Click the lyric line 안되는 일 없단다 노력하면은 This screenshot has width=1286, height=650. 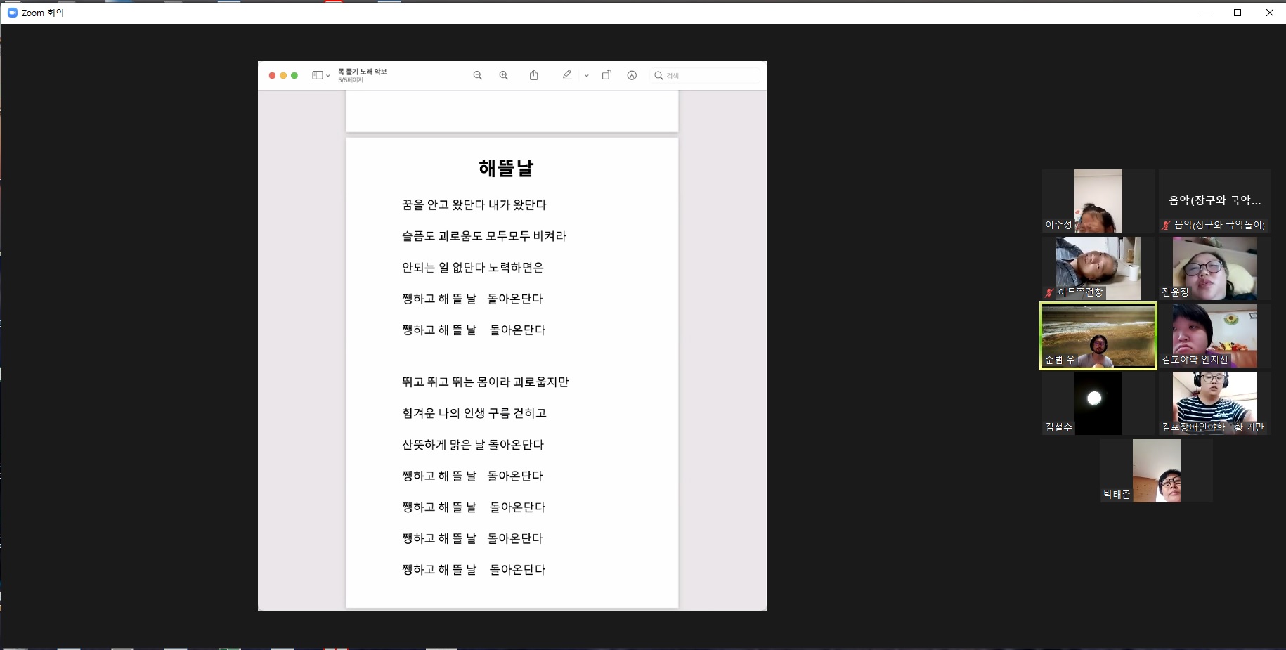[473, 268]
